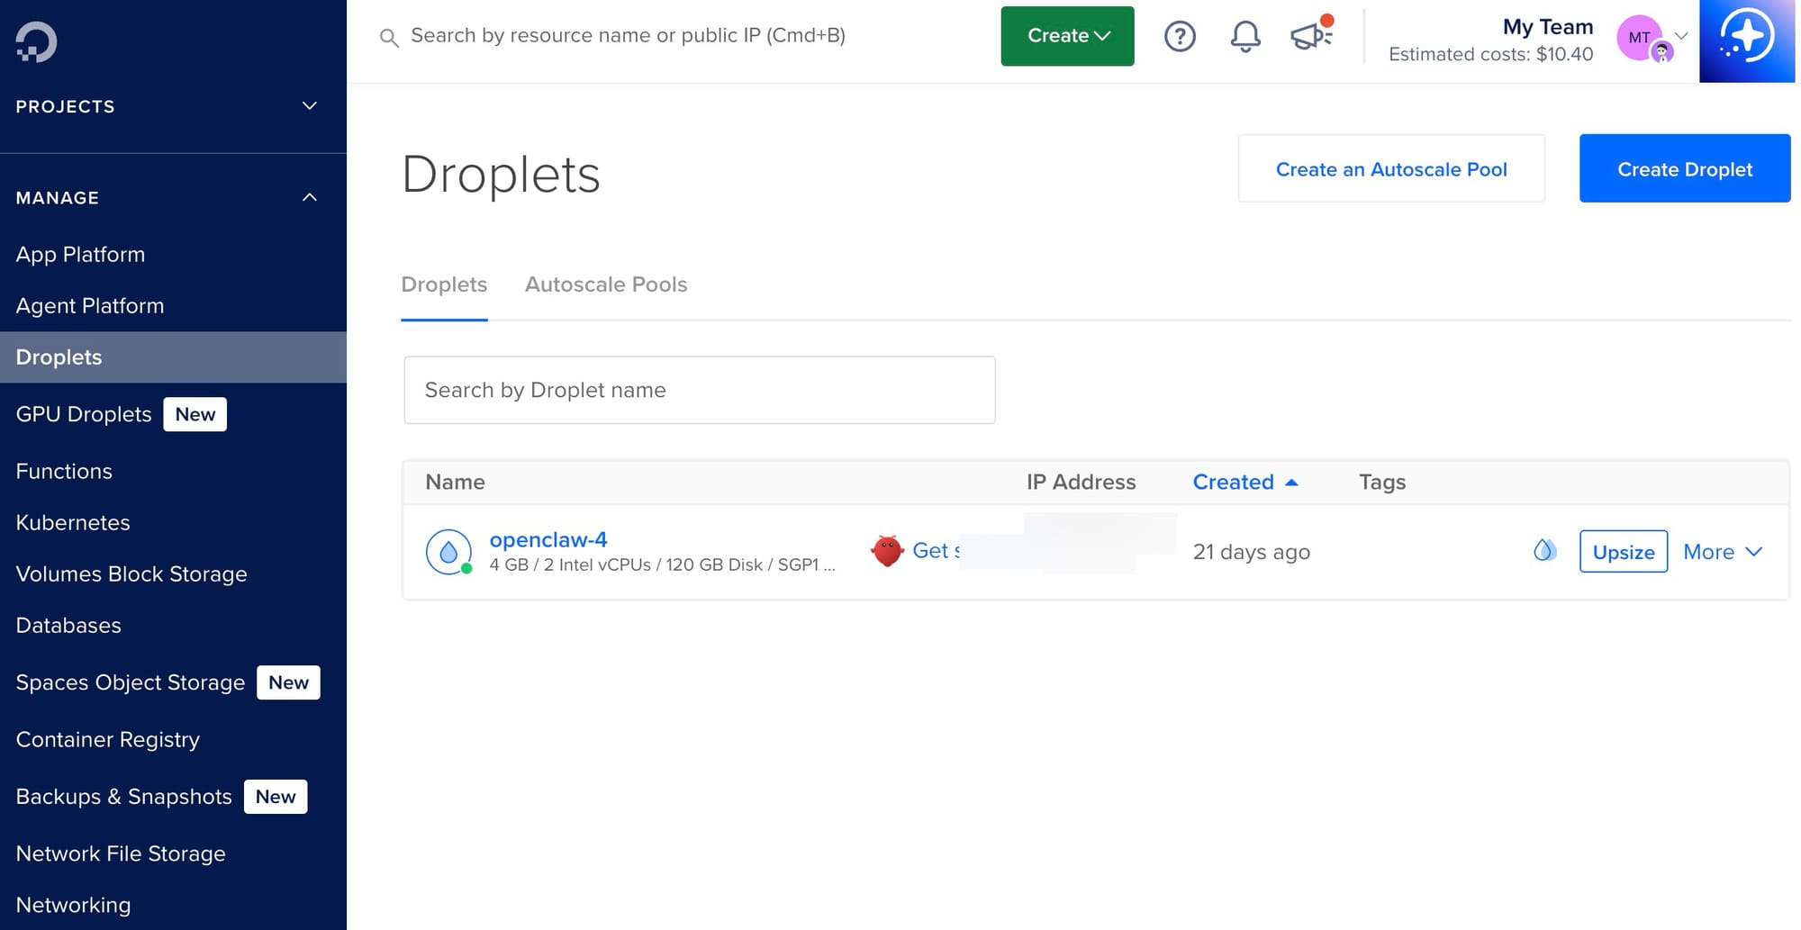Screen dimensions: 1801x930
Task: Open the green Create dropdown
Action: [x=1067, y=36]
